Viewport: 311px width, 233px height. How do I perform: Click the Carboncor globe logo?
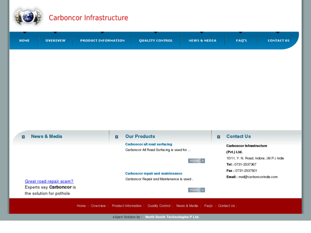point(28,17)
